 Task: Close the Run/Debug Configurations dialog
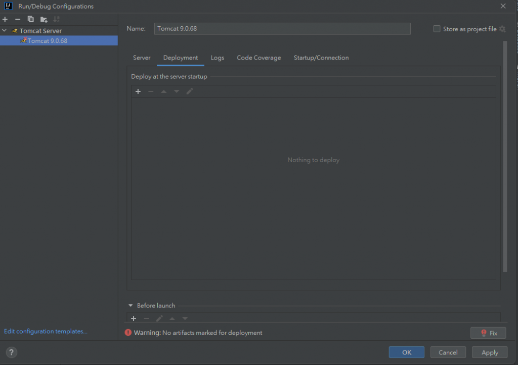tap(503, 6)
